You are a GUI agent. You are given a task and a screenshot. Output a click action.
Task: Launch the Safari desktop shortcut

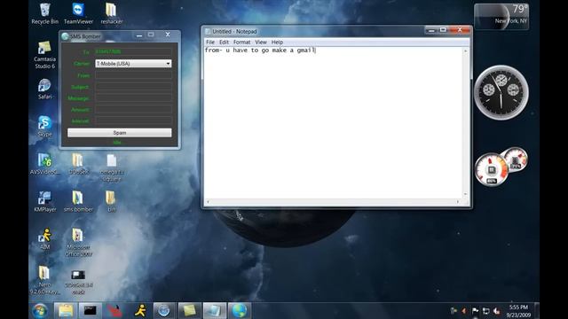click(44, 89)
